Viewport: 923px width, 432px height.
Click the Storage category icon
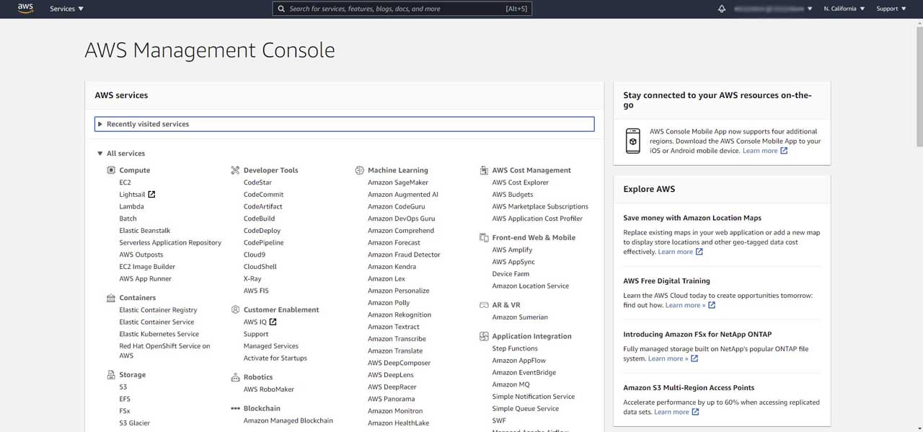click(x=111, y=375)
